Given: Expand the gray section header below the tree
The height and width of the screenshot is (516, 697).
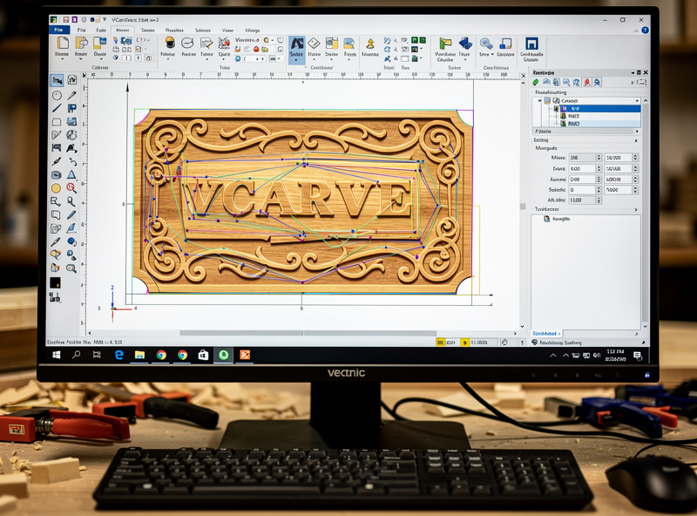Looking at the screenshot, I should [585, 132].
